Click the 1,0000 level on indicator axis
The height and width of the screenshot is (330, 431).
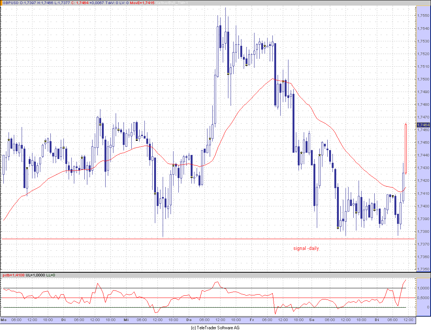coord(423,288)
